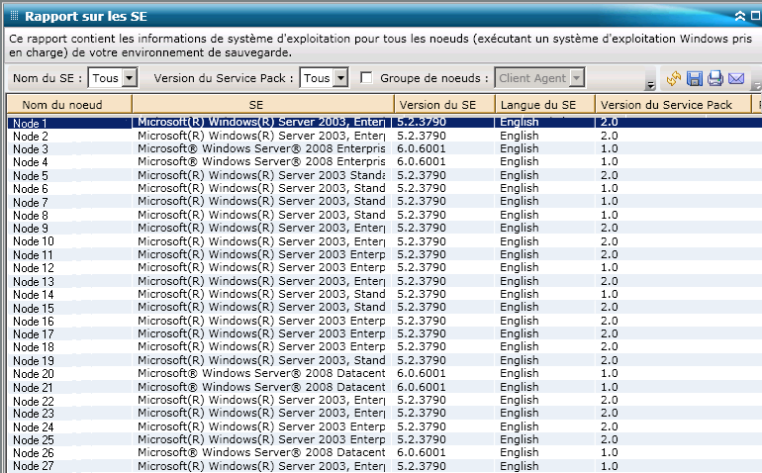Click the panel grip icon beside the title
The width and height of the screenshot is (762, 473).
pyautogui.click(x=15, y=16)
